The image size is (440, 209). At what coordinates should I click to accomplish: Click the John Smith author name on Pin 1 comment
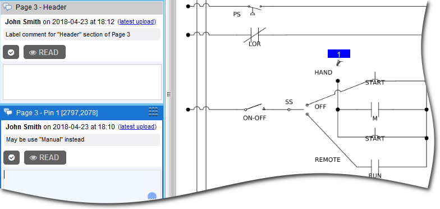click(24, 127)
